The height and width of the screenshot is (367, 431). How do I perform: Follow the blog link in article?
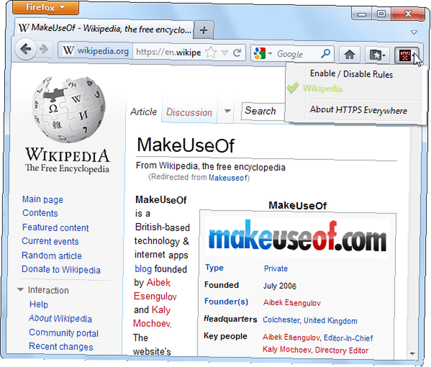[x=143, y=269]
